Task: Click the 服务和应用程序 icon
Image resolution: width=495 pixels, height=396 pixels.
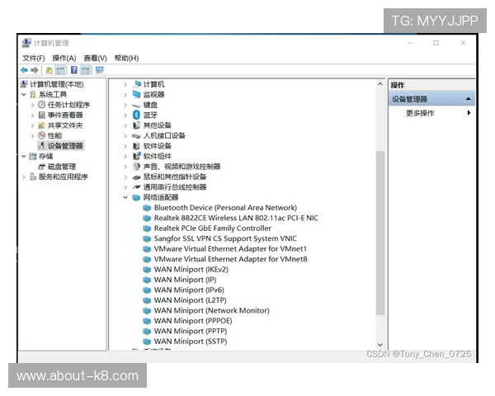Action: [33, 177]
